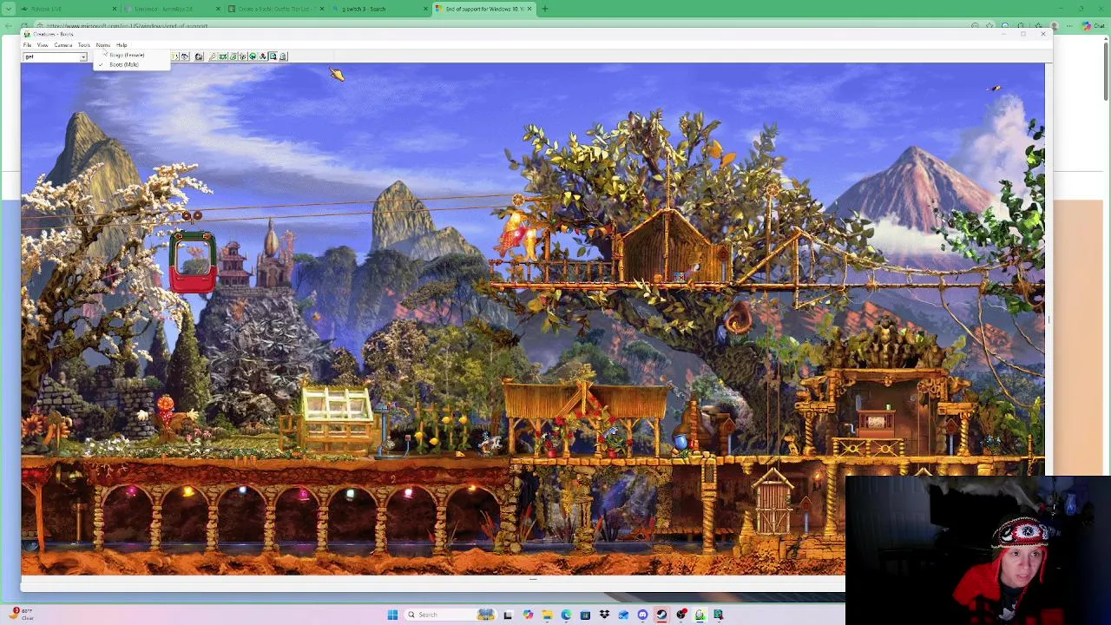This screenshot has height=625, width=1111.
Task: Open Steam from the taskbar
Action: click(661, 615)
